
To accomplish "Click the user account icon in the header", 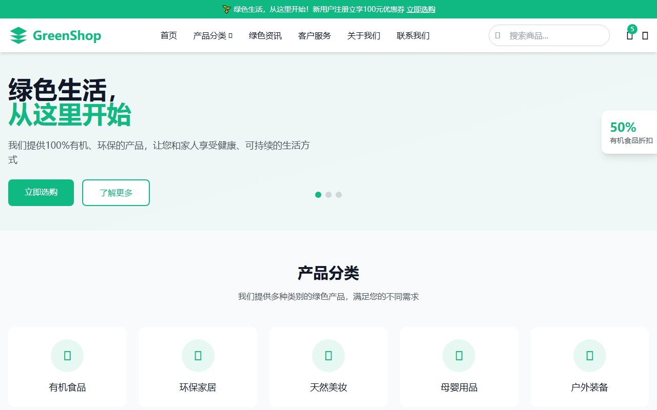I will 645,36.
